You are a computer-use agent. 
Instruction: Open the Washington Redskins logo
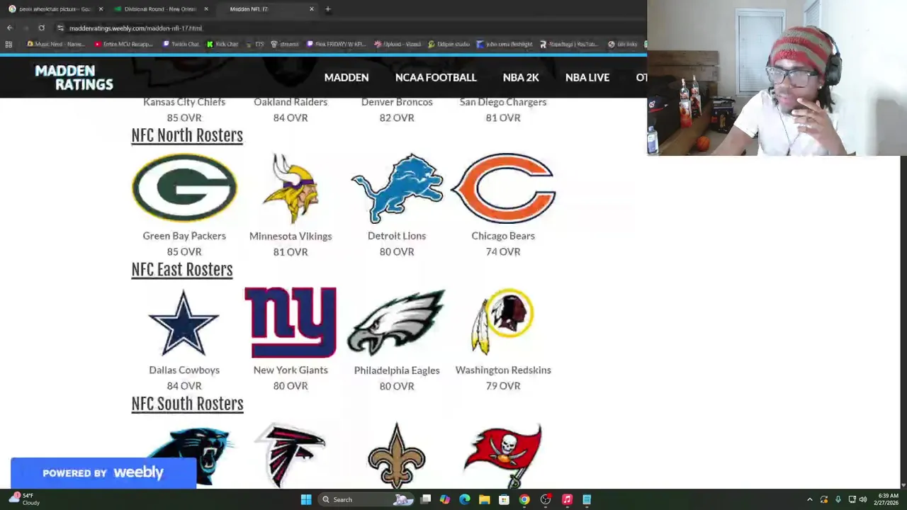[x=502, y=322]
